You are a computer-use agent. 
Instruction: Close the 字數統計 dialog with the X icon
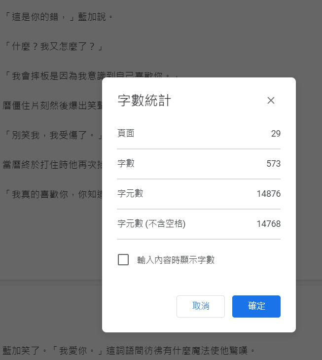tap(271, 100)
